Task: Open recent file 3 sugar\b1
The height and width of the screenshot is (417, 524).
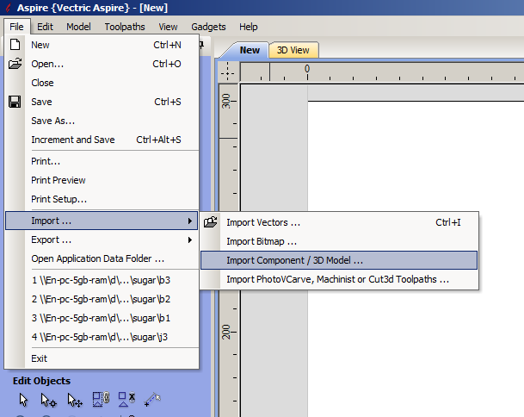Action: (x=102, y=318)
